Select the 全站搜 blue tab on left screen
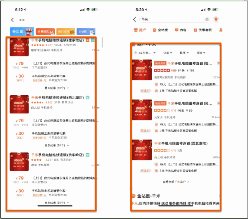 (x=86, y=32)
